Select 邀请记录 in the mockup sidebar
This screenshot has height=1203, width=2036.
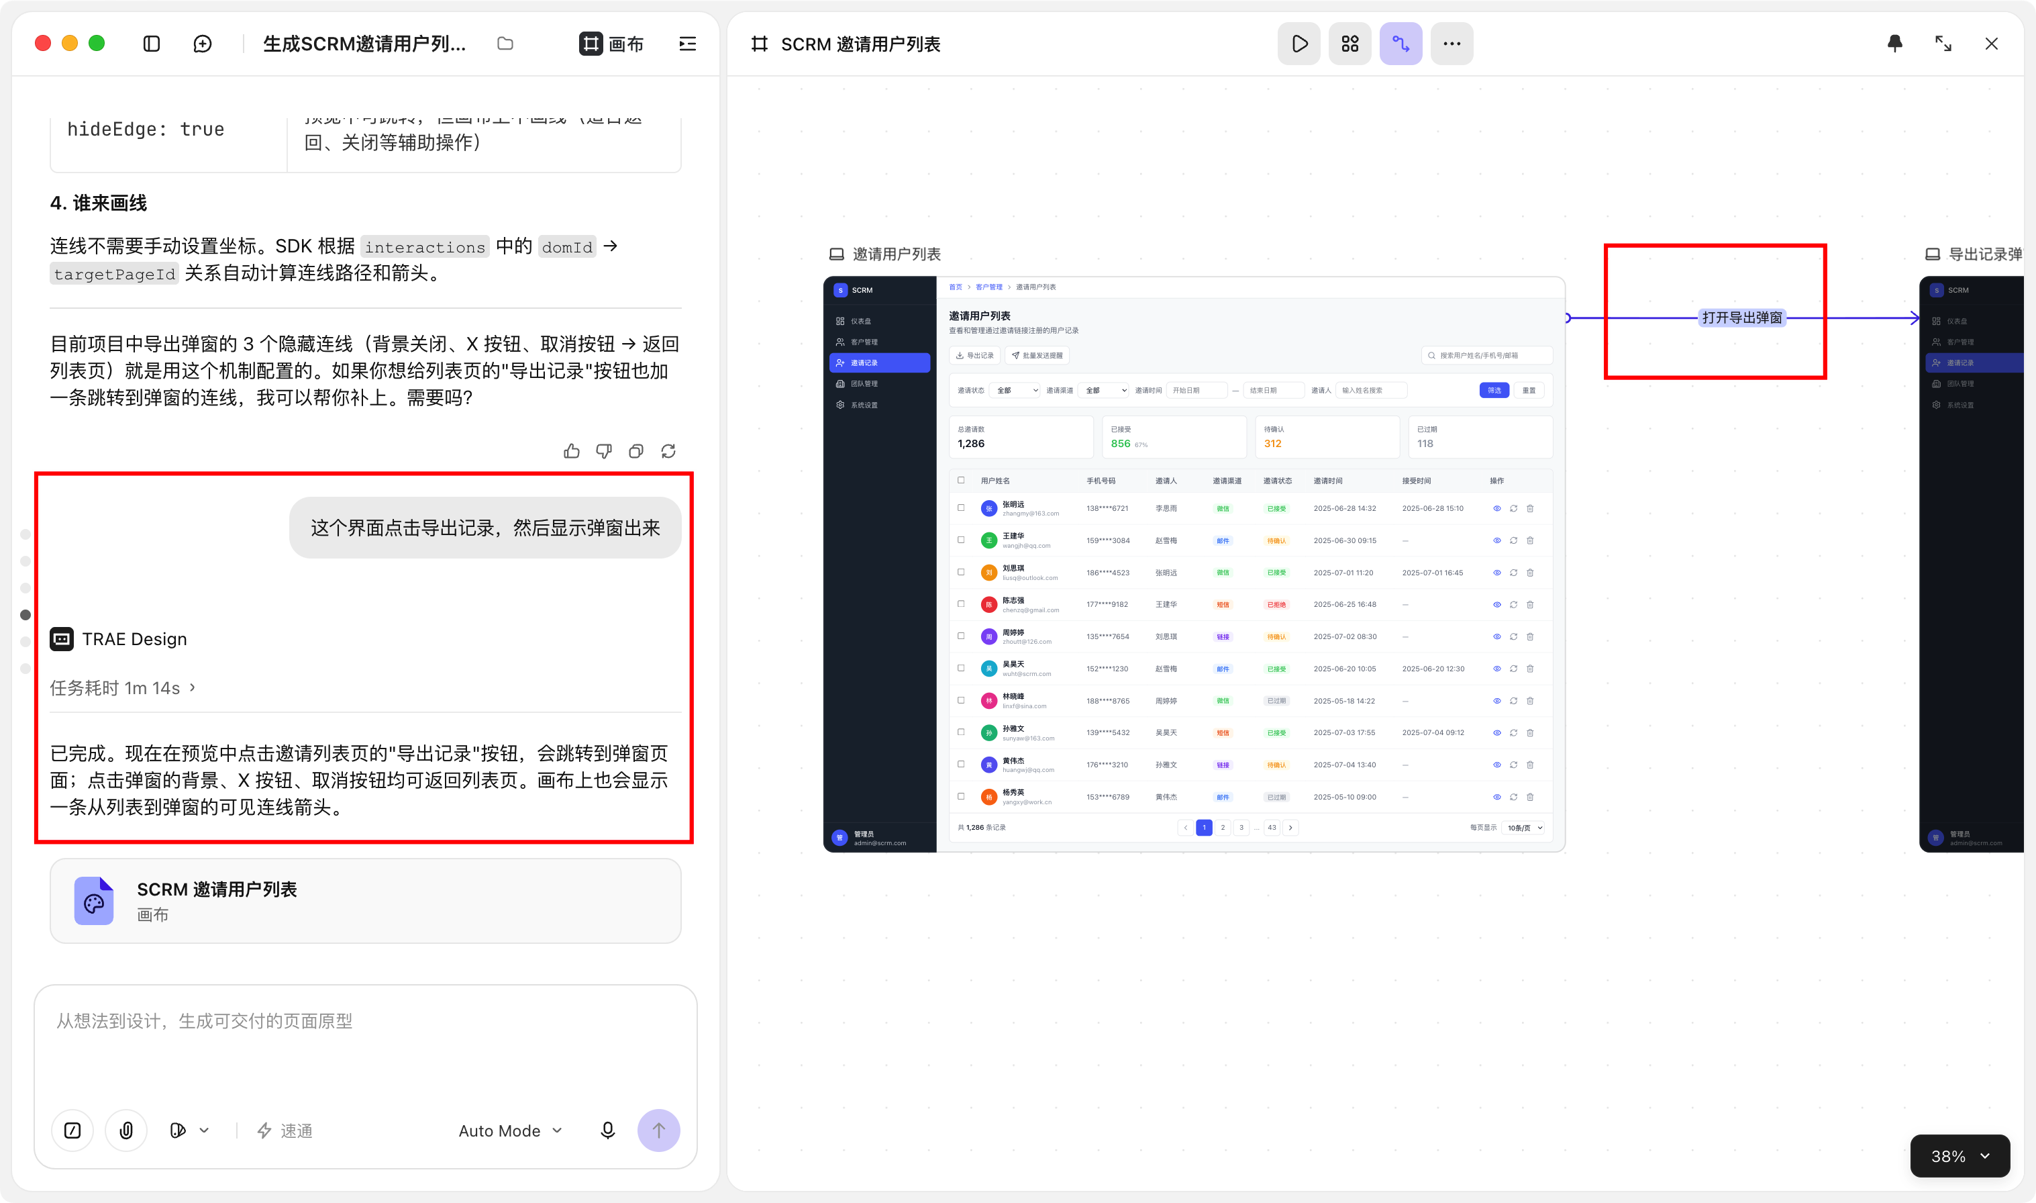880,363
